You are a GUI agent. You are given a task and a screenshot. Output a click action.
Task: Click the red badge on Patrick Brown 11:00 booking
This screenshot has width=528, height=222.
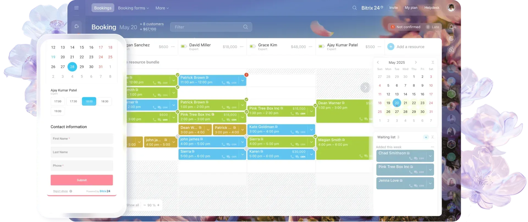pyautogui.click(x=246, y=75)
